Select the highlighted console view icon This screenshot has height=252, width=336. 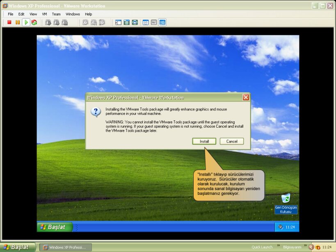click(x=162, y=22)
